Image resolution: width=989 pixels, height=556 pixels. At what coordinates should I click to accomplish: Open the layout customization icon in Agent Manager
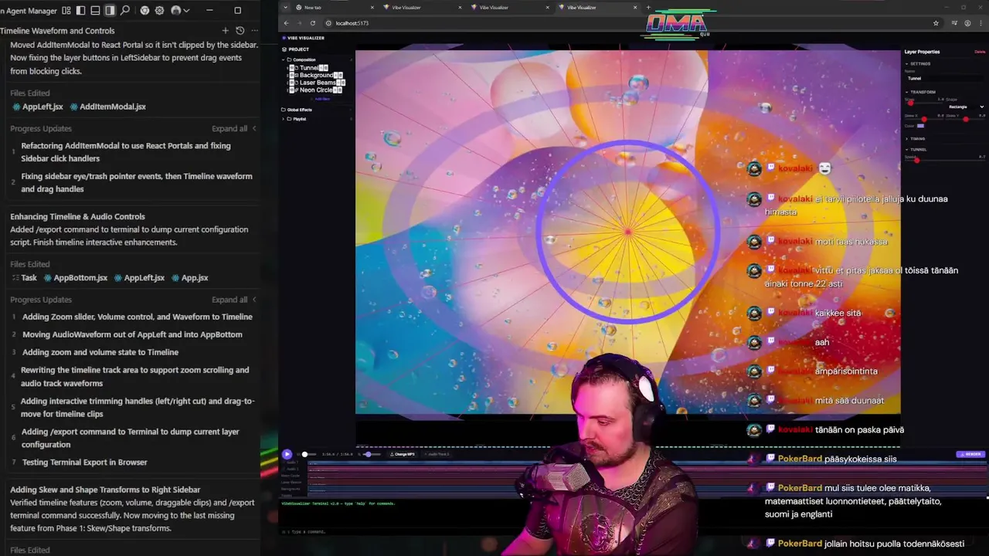click(66, 10)
